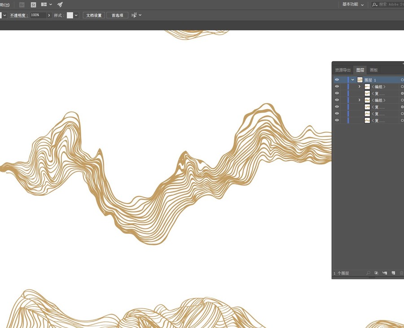The image size is (404, 328).
Task: Select the lower 〈编组〉 row name
Action: pyautogui.click(x=378, y=100)
